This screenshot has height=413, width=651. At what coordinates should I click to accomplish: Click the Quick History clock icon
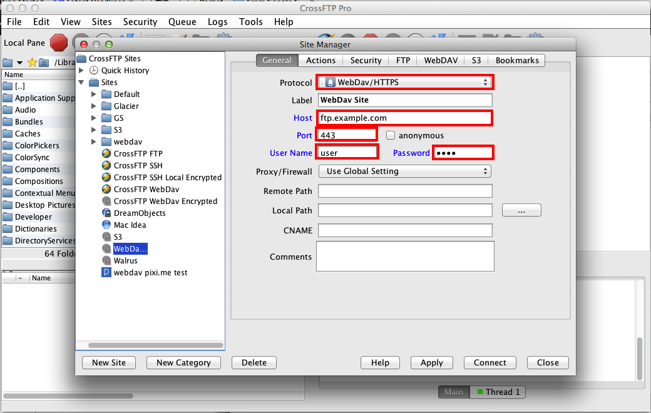(x=95, y=70)
